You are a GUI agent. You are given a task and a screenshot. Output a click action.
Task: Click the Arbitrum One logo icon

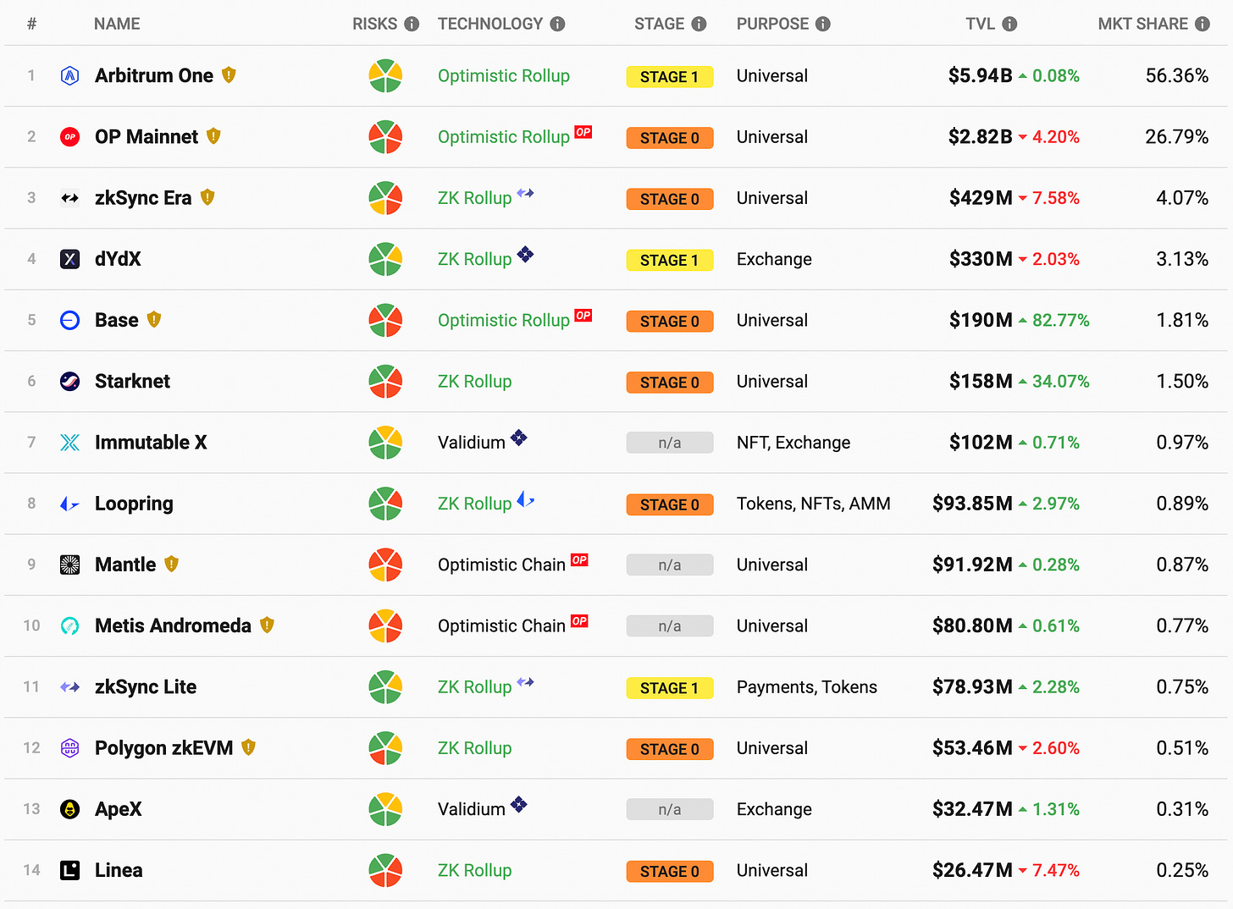70,76
